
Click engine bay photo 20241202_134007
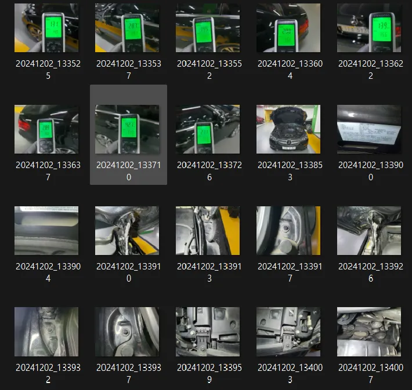[x=369, y=331]
